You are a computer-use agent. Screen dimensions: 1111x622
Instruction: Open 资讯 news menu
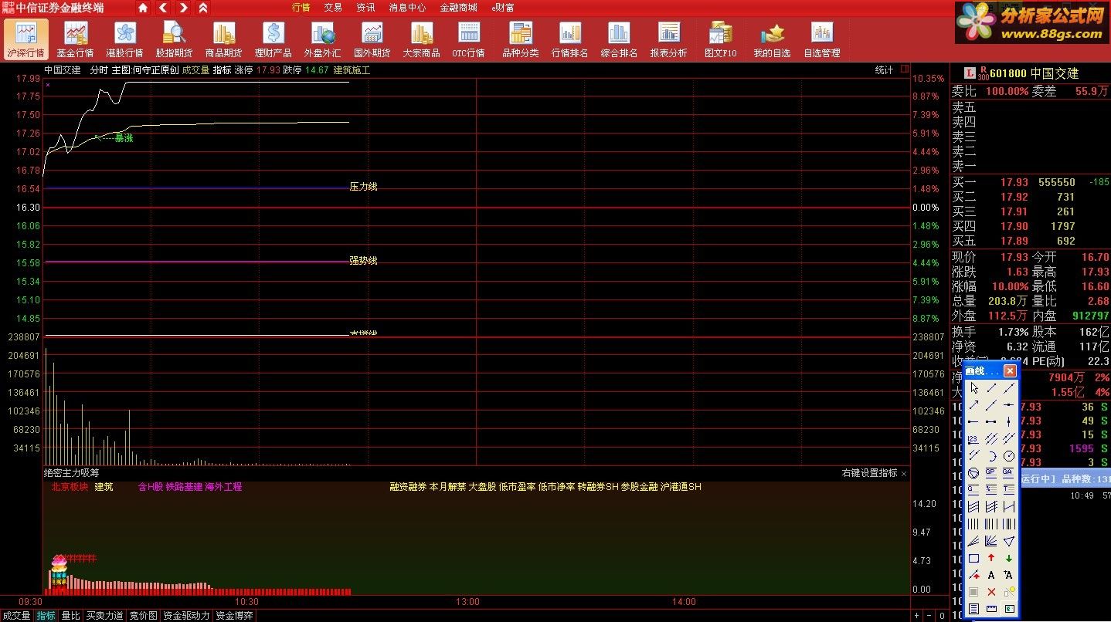(x=365, y=8)
